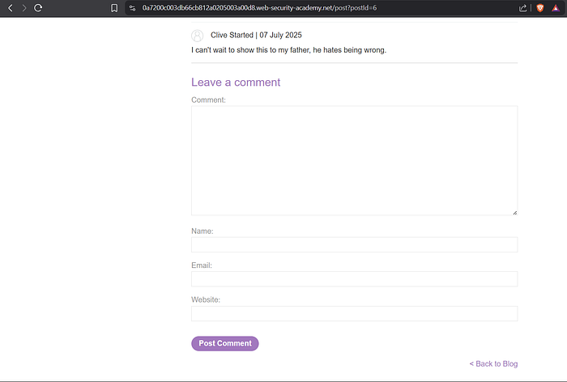567x382 pixels.
Task: Go back with the browser back arrow
Action: click(x=11, y=7)
